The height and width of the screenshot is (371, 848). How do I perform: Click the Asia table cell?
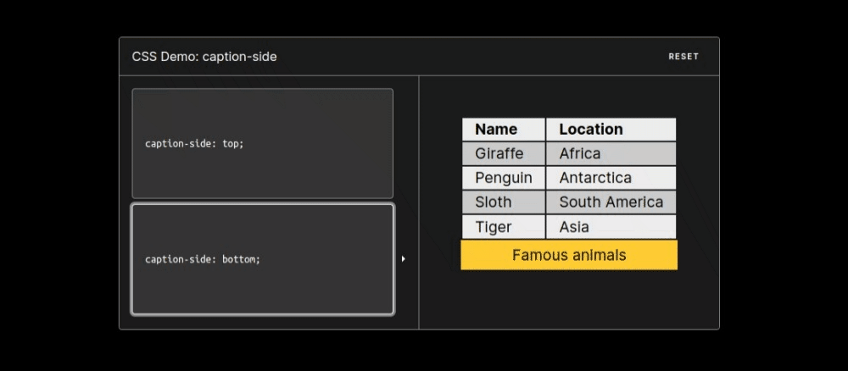[611, 227]
